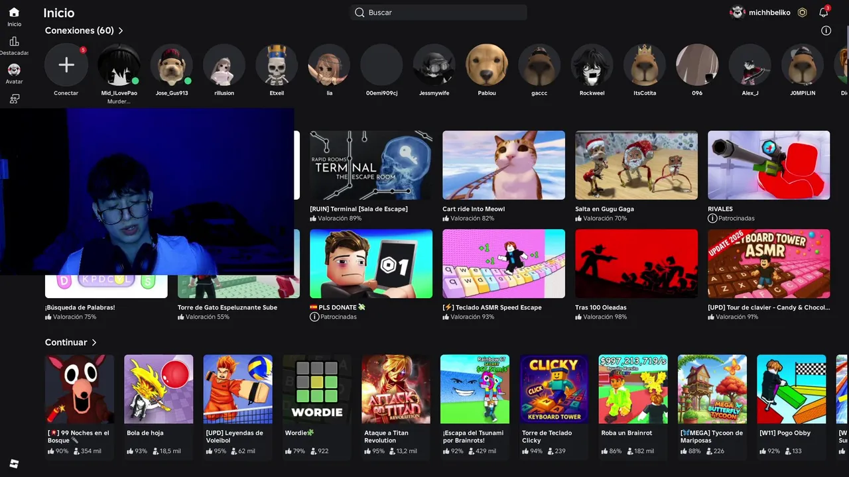Viewport: 849px width, 477px height.
Task: Open the Conexiones (60) heading link
Action: 80,30
